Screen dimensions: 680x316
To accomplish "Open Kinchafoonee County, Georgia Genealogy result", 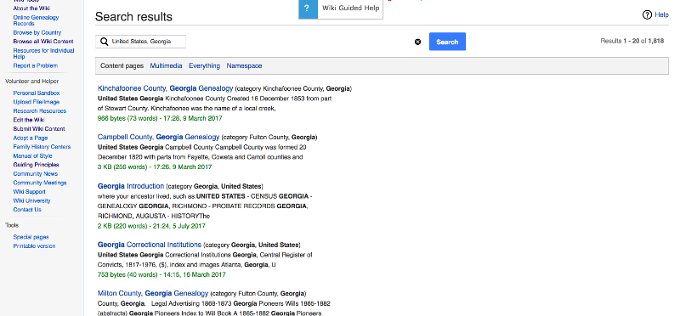I will [x=165, y=88].
